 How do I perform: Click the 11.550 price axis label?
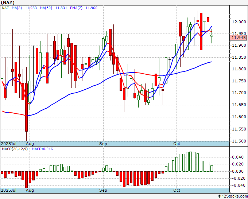[239, 129]
